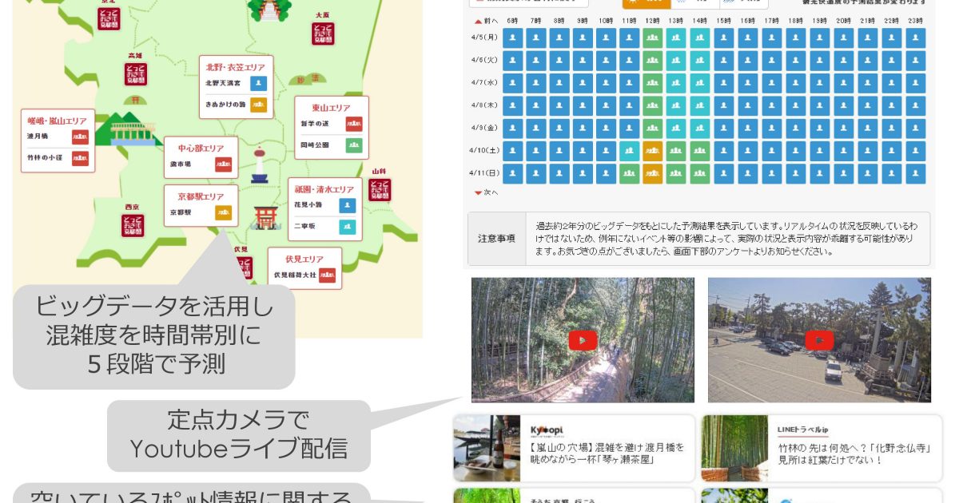Click the 二寧坂 teal congestion icon
959x503 pixels.
(x=346, y=226)
